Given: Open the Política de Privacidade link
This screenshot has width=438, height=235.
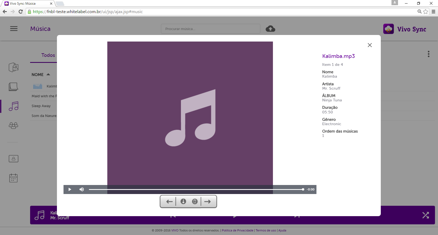Looking at the screenshot, I should coord(238,230).
